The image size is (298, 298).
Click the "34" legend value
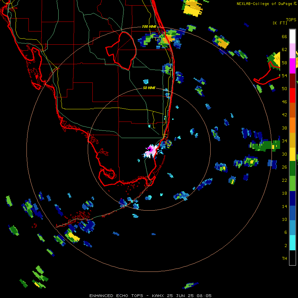tap(284, 141)
